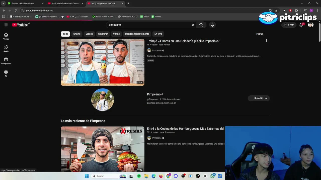Open the Filtros search filters
Viewport: 321px width, 180px height.
click(x=260, y=34)
